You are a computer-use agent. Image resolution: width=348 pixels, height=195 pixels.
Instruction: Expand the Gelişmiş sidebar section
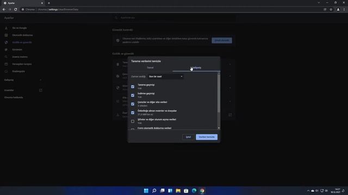pos(23,80)
